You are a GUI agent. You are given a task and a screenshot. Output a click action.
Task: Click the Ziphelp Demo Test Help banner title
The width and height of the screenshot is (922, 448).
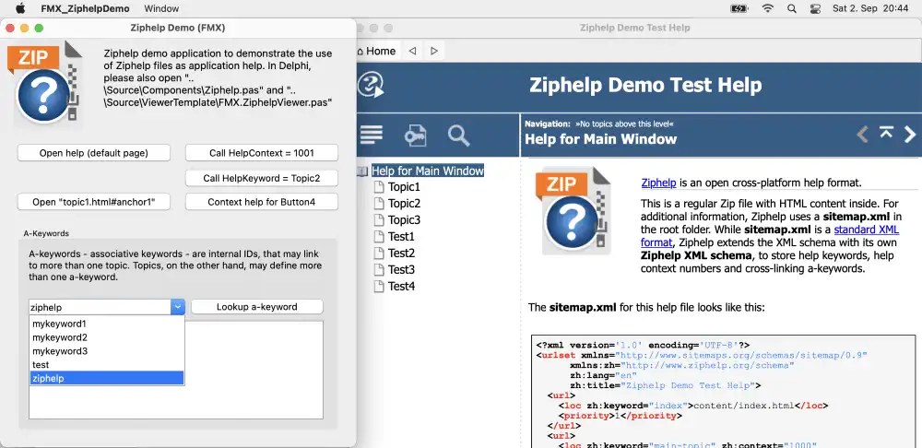pos(645,85)
